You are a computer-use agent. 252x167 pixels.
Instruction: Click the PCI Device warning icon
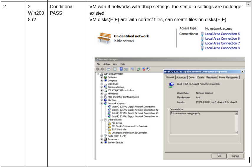coord(109,123)
